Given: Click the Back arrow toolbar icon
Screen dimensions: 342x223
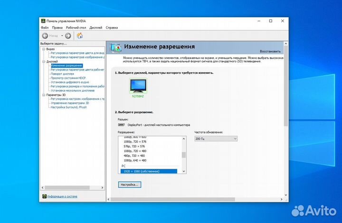Looking at the screenshot, I should (45, 36).
